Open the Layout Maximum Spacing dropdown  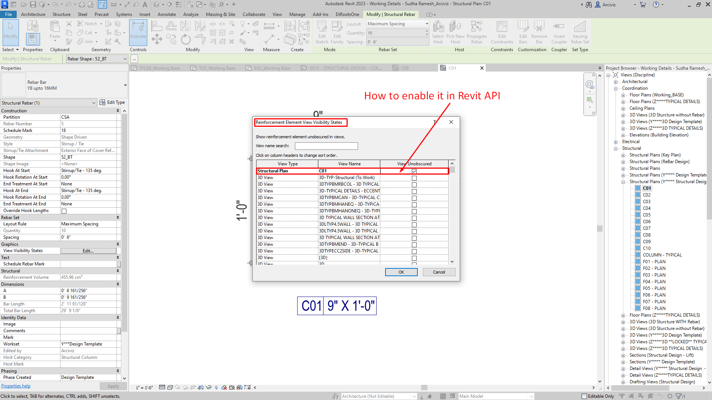427,24
